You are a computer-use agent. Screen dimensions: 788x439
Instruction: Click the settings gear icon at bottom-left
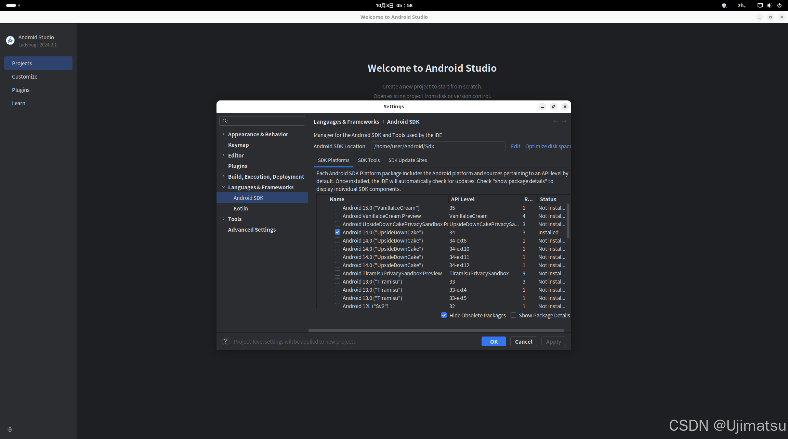[10, 429]
